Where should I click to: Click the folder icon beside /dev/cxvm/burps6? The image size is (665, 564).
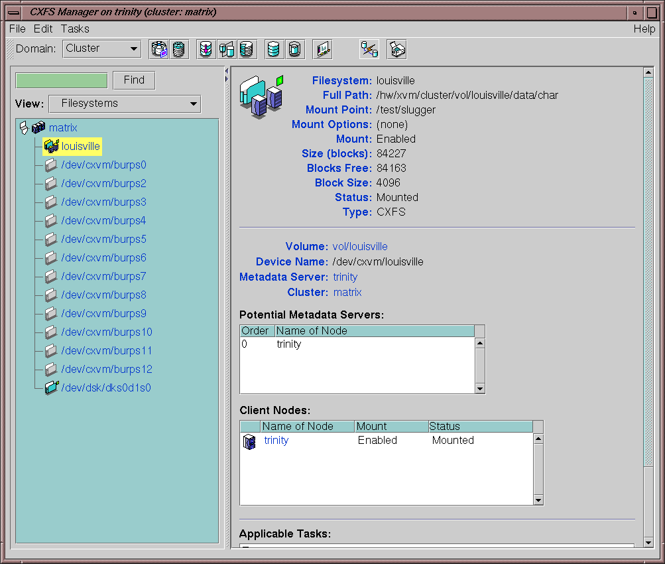point(51,257)
